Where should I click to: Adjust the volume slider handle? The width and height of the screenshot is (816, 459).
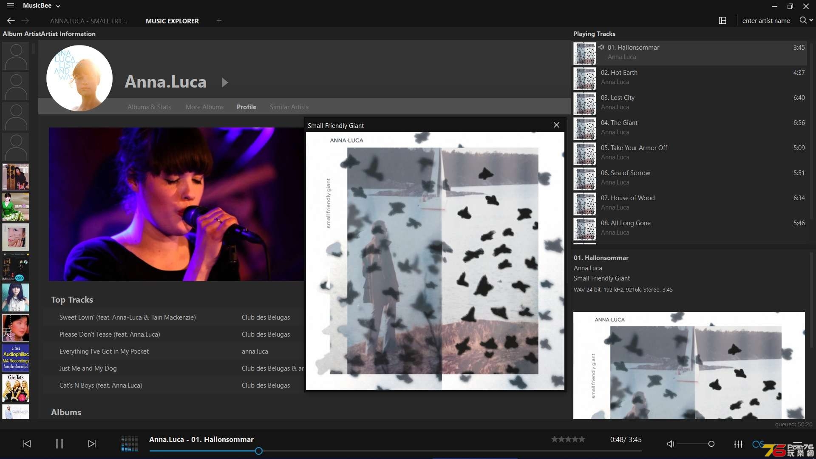[x=711, y=444]
